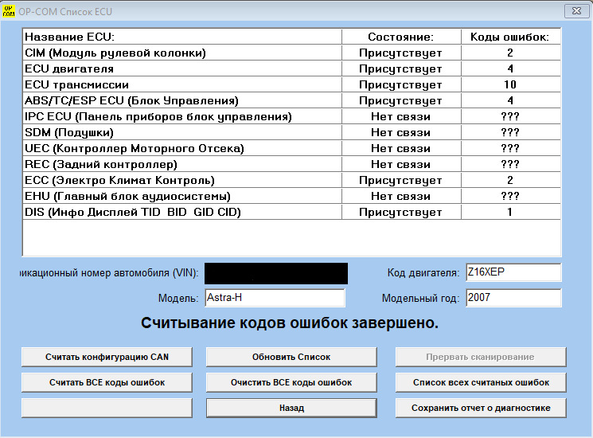The height and width of the screenshot is (438, 593).
Task: Select 'CIM (Модуль рулевой колонки)' row
Action: click(291, 53)
